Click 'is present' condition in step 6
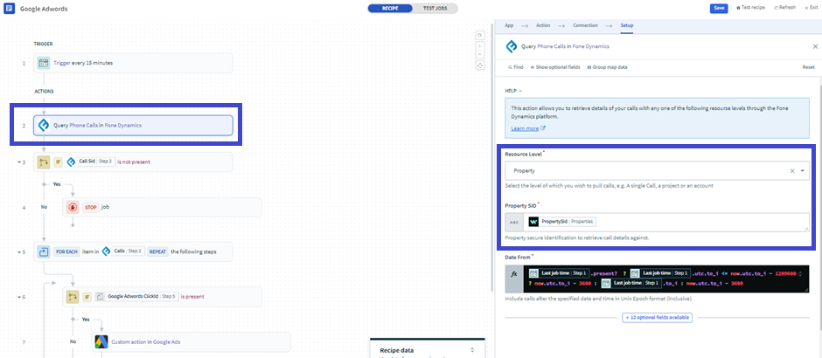This screenshot has height=358, width=822. (x=192, y=297)
